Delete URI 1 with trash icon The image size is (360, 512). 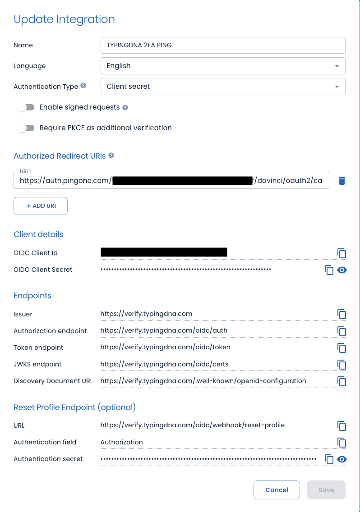[342, 181]
